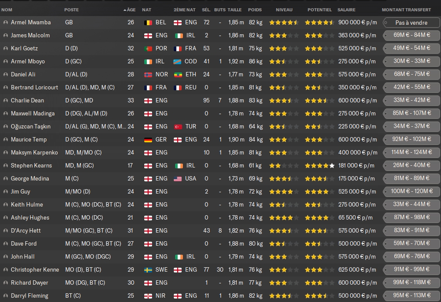Click the Belgium flag in Armel Mwamba's row
The width and height of the screenshot is (441, 302).
pyautogui.click(x=148, y=23)
